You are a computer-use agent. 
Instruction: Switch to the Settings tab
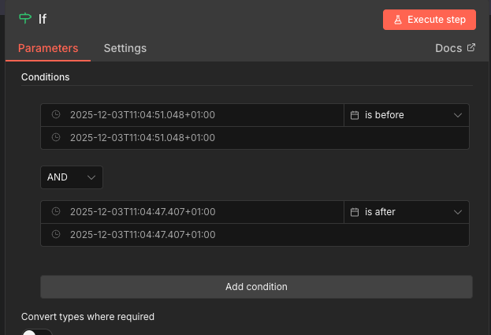[125, 48]
